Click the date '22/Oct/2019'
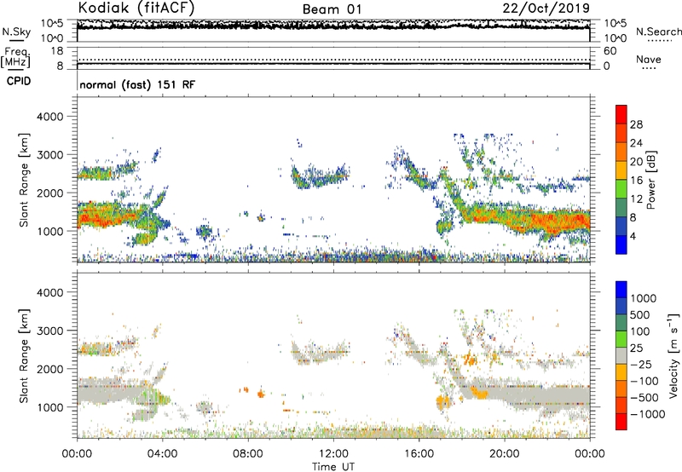The height and width of the screenshot is (472, 682). click(546, 9)
